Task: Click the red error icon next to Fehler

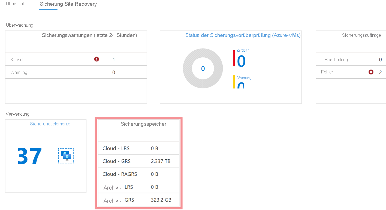Action: click(371, 72)
